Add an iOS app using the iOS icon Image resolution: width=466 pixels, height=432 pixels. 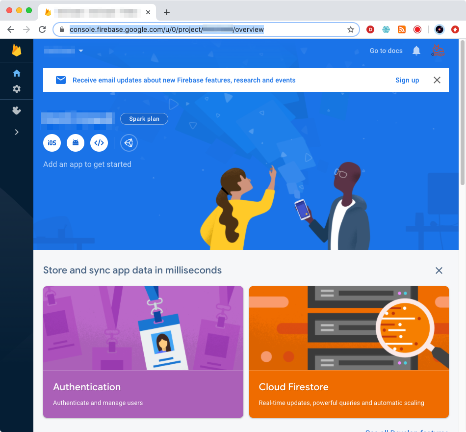pyautogui.click(x=52, y=143)
